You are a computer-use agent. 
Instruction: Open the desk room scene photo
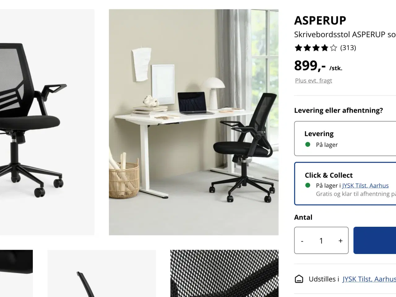click(194, 122)
